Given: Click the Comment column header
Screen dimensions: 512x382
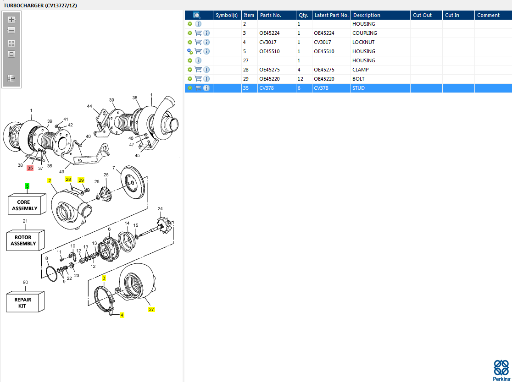Looking at the screenshot, I should (493, 15).
